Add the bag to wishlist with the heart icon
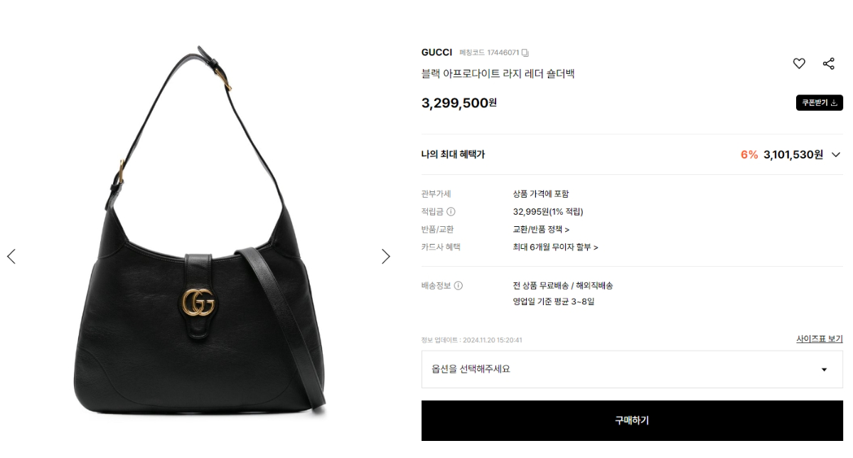The width and height of the screenshot is (853, 458). click(799, 63)
